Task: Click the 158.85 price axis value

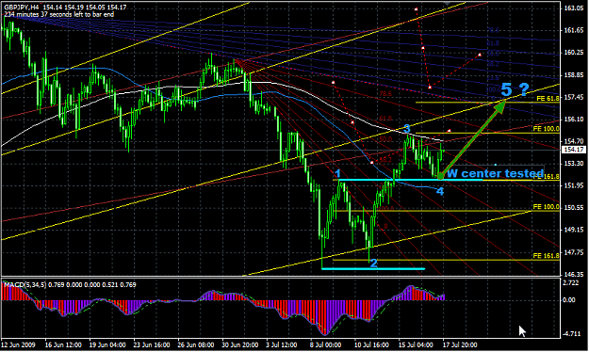Action: [x=574, y=74]
